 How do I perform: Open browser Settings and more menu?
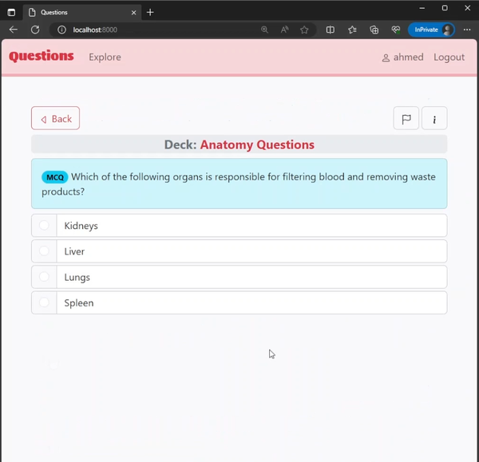click(468, 30)
